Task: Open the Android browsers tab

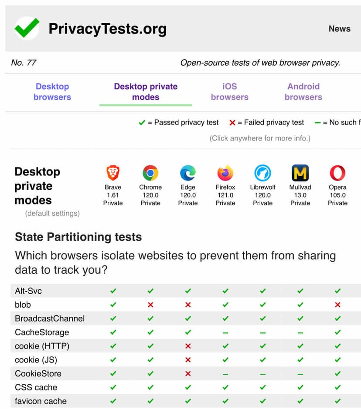Action: (303, 92)
